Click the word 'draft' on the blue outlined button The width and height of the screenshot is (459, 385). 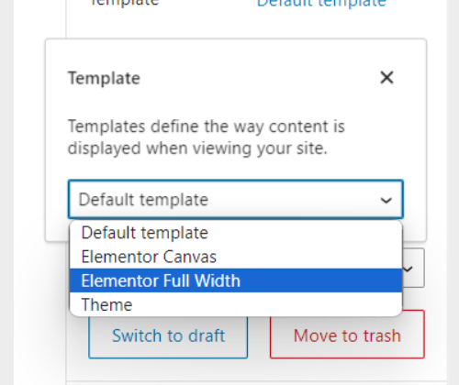(207, 335)
